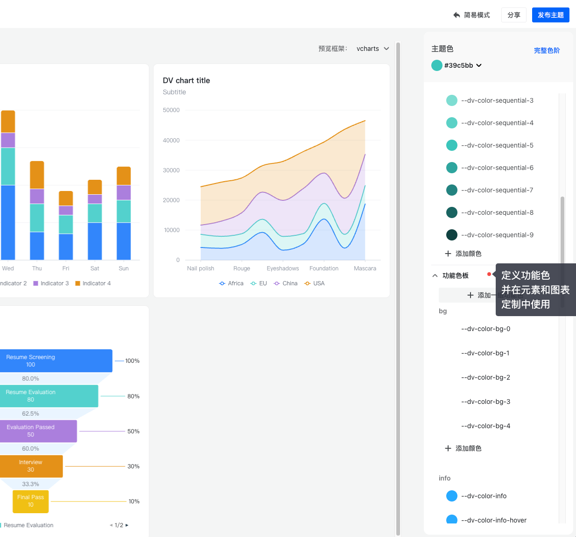The width and height of the screenshot is (576, 537).
Task: Select the dv-color-sequential-3 color swatch
Action: (x=451, y=100)
